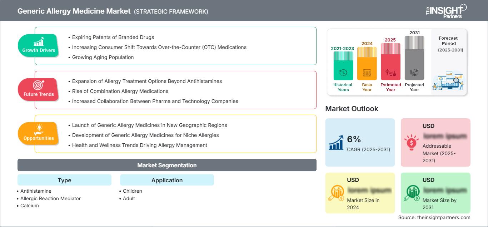This screenshot has height=227, width=488.
Task: Click the Market Size by 2031 icon
Action: 411,193
